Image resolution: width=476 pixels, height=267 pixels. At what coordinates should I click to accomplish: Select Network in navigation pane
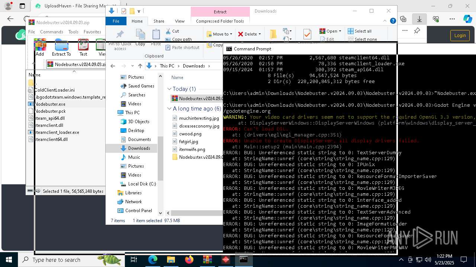click(129, 202)
